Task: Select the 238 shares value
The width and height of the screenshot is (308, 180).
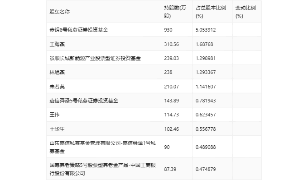Action: [168, 72]
